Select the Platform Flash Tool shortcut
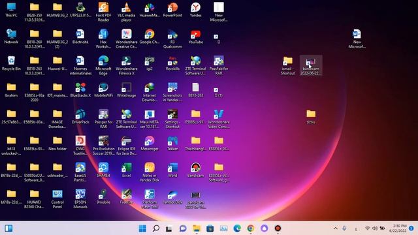The height and width of the screenshot is (235, 418). pos(150,198)
